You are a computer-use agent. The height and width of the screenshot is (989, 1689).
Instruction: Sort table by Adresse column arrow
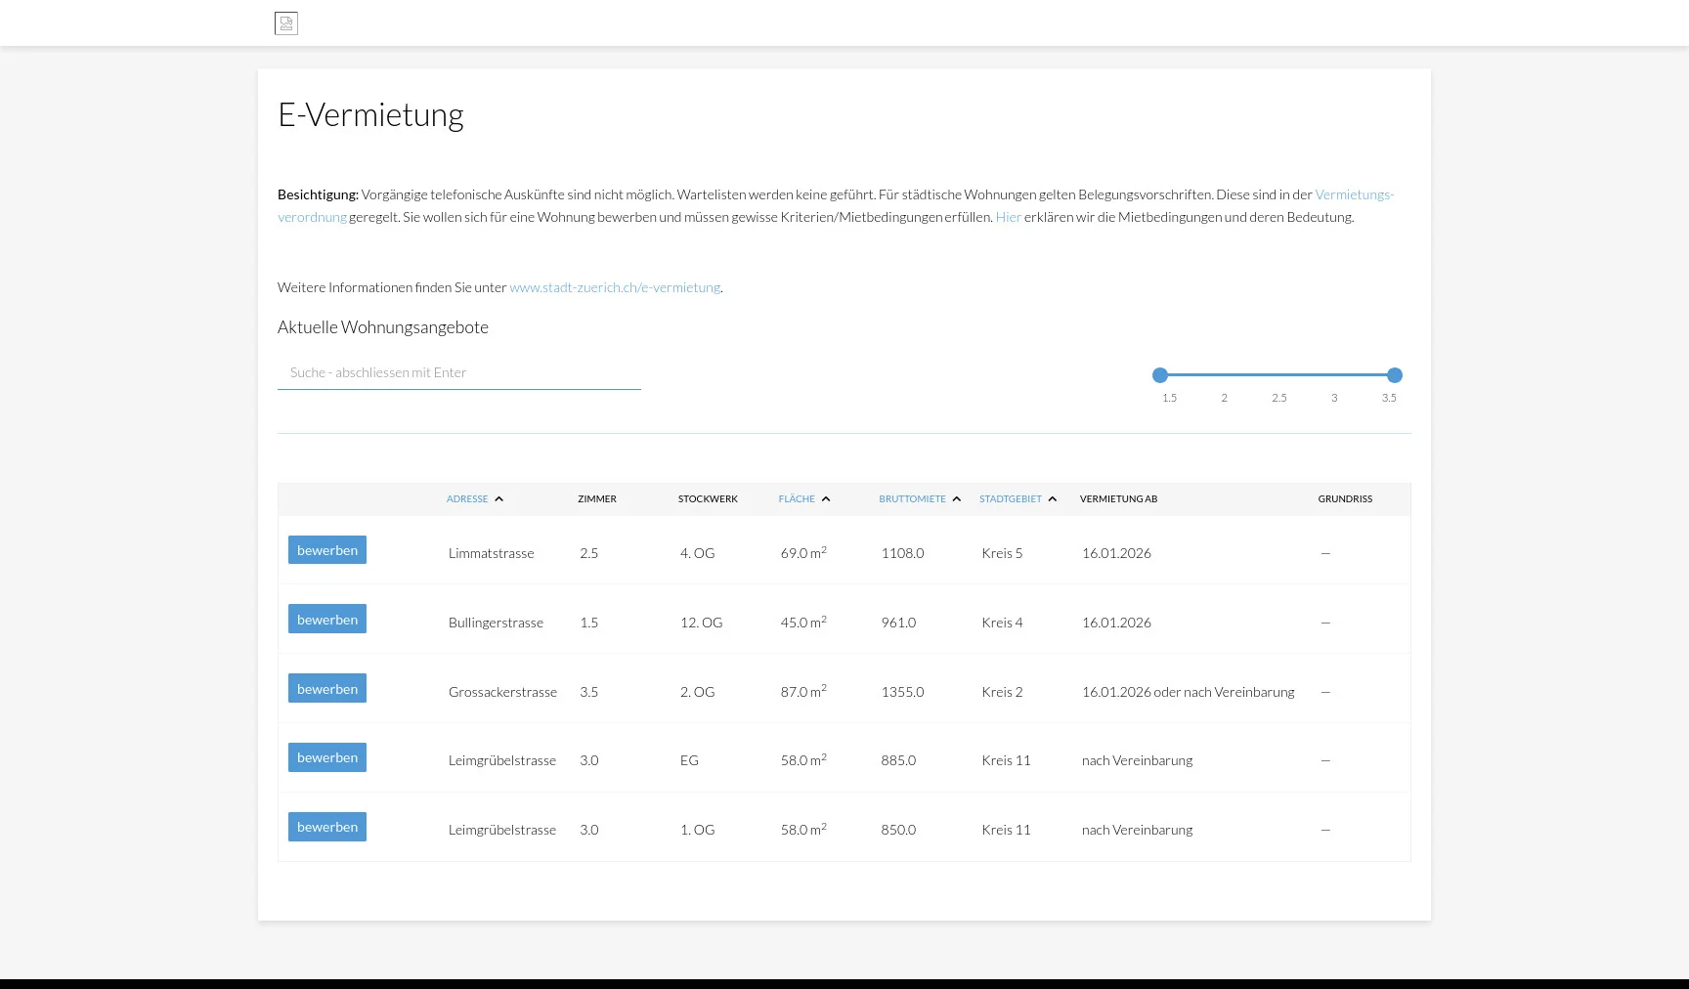click(x=498, y=499)
